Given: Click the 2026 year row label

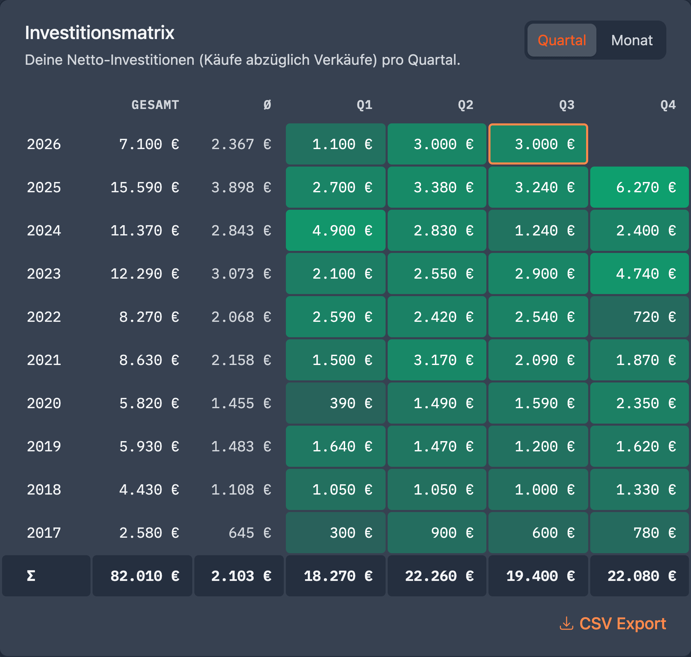Looking at the screenshot, I should [44, 144].
